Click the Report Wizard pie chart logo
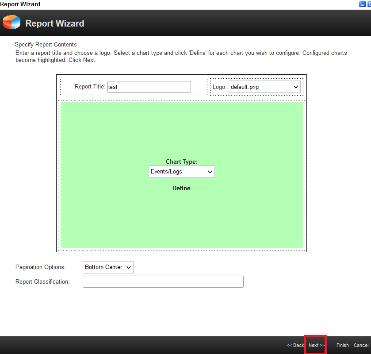371x354 pixels. coord(11,22)
